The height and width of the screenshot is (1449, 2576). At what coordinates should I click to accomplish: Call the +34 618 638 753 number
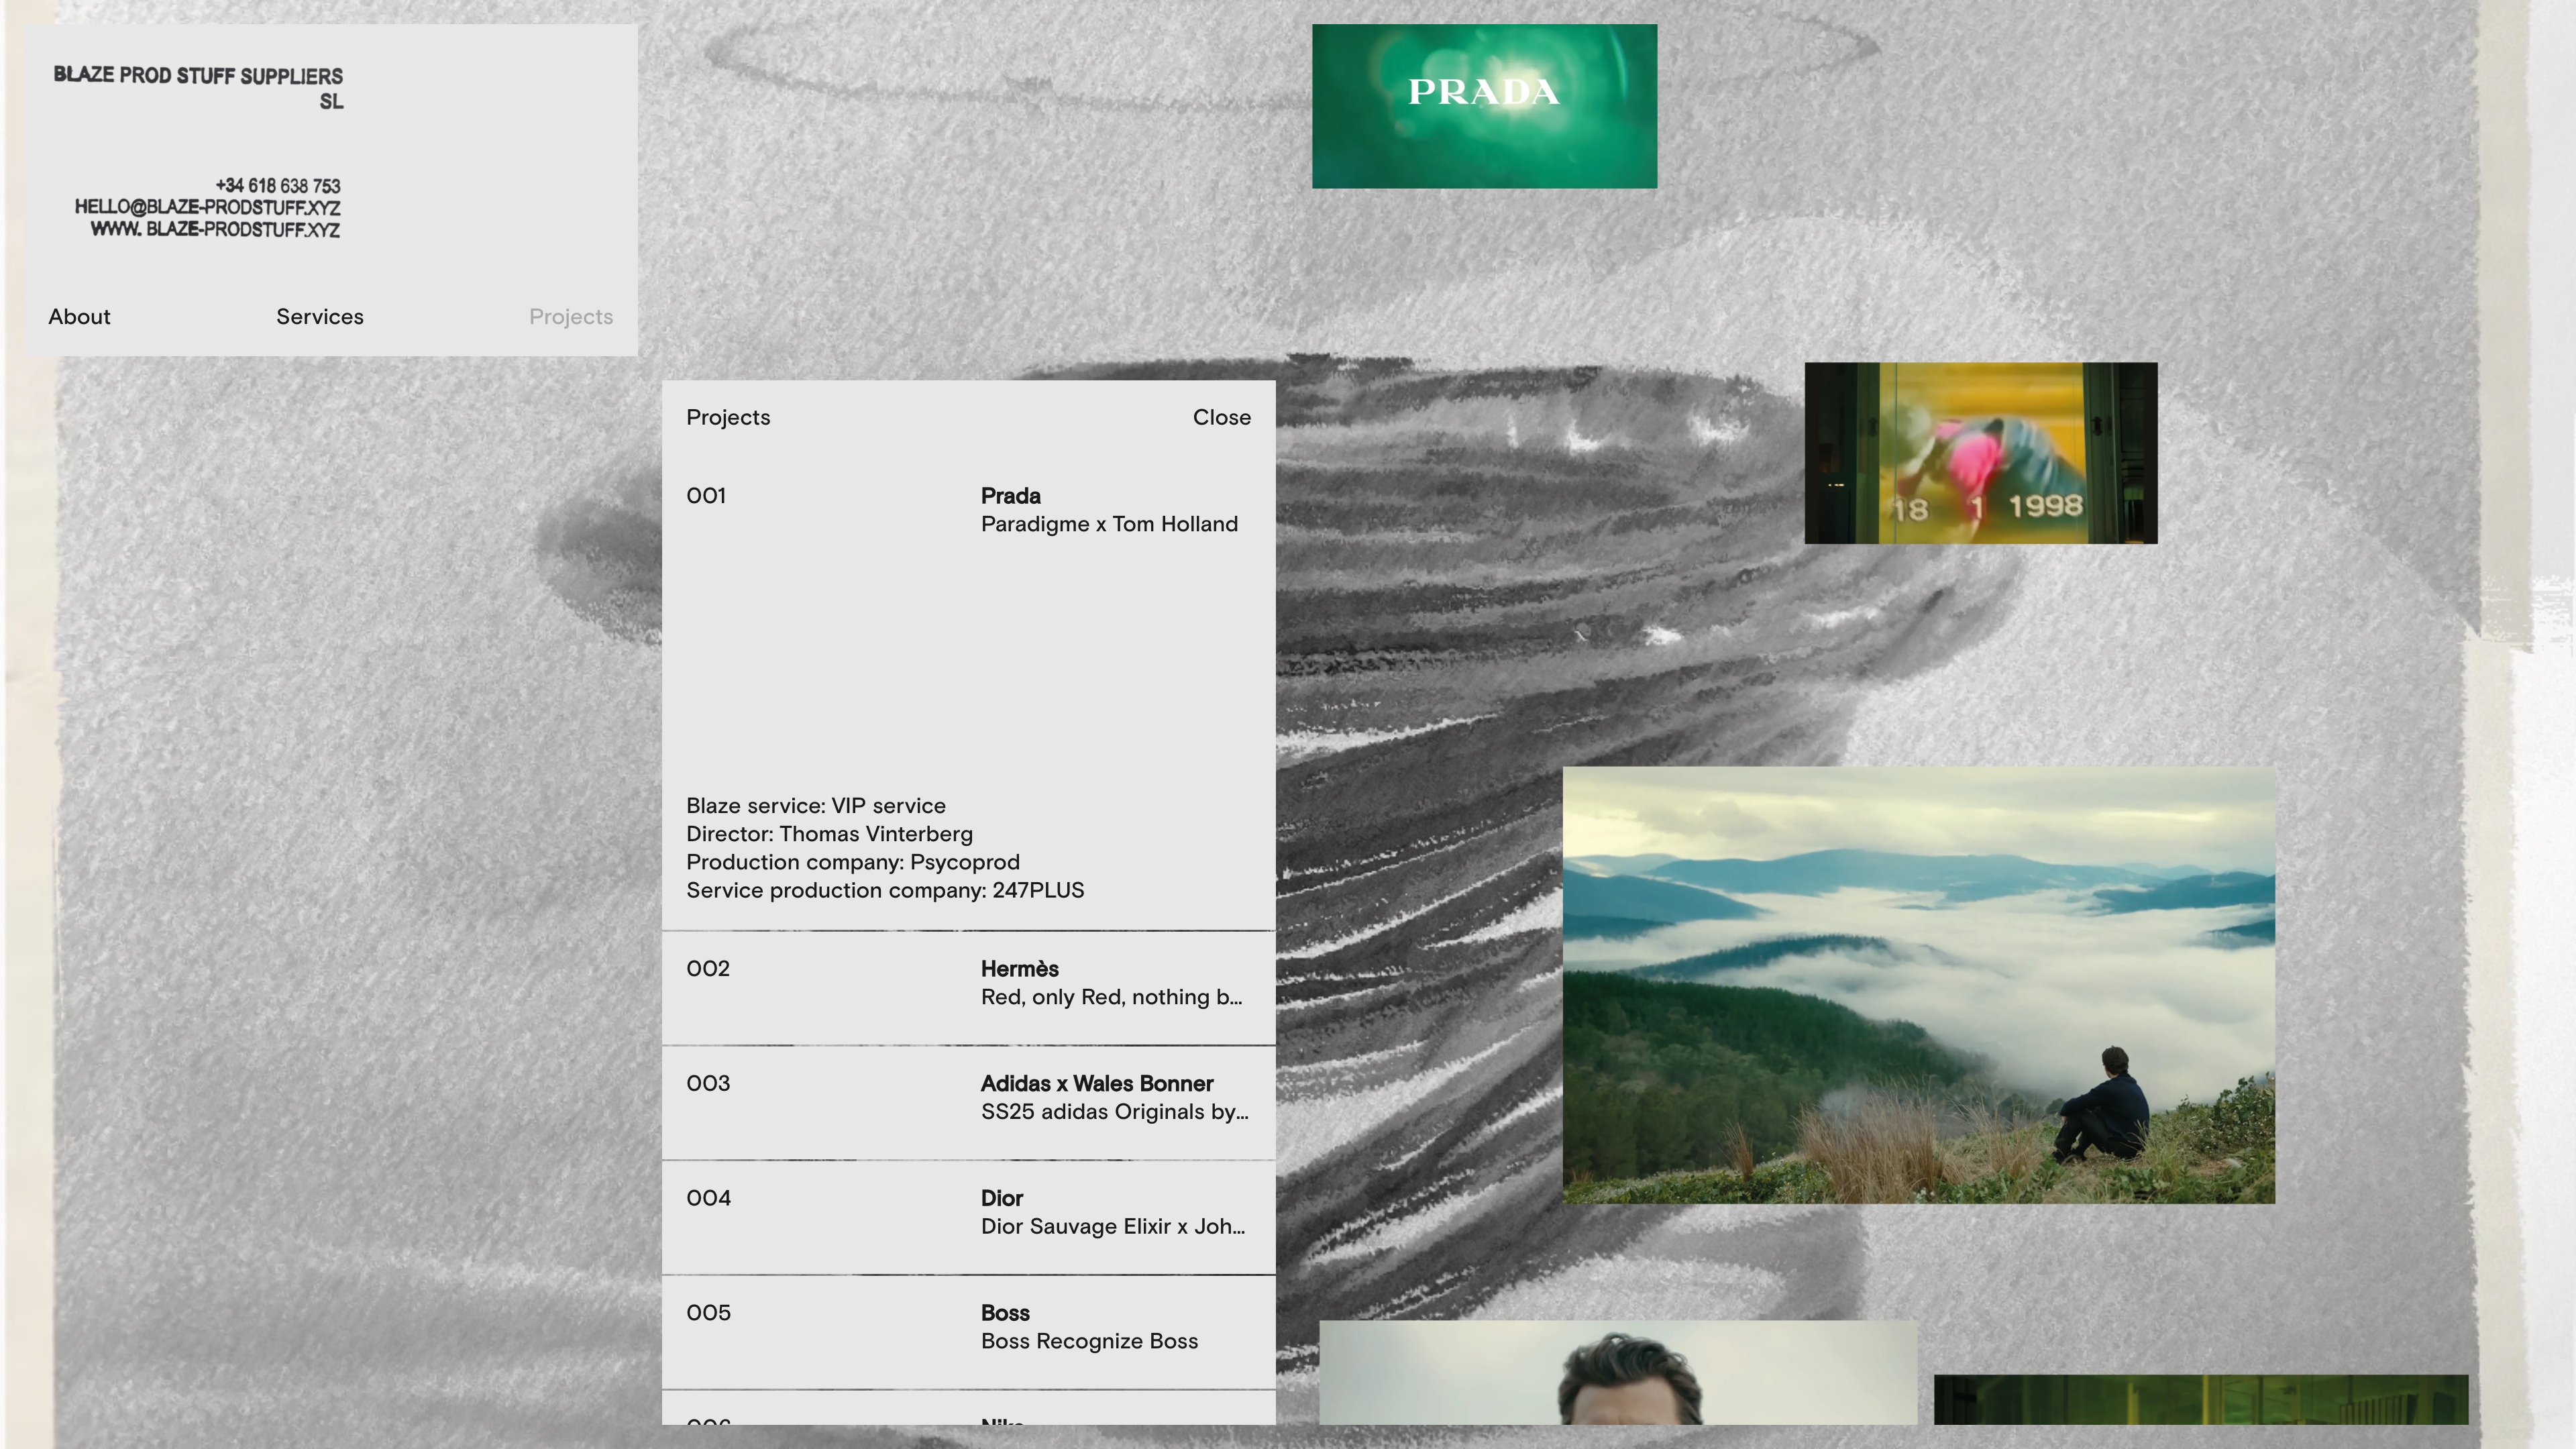(x=278, y=186)
